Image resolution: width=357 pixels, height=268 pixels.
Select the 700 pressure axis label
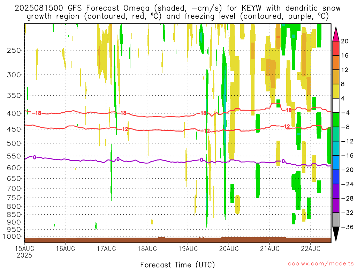pos(14,188)
